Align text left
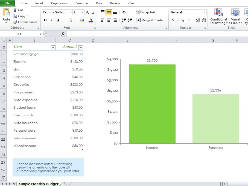This screenshot has height=186, width=248. tap(103, 20)
